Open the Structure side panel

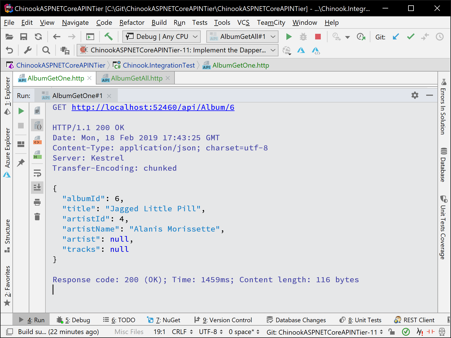coord(7,235)
